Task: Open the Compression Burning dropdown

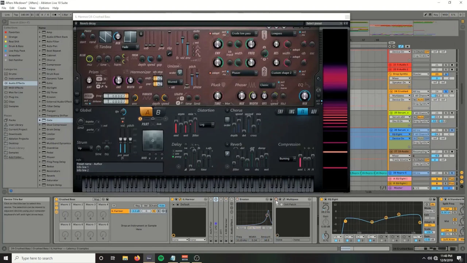Action: [287, 159]
